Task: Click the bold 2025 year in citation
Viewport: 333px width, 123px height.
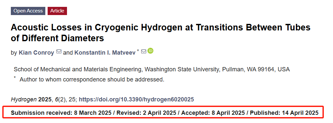Action: (45, 99)
